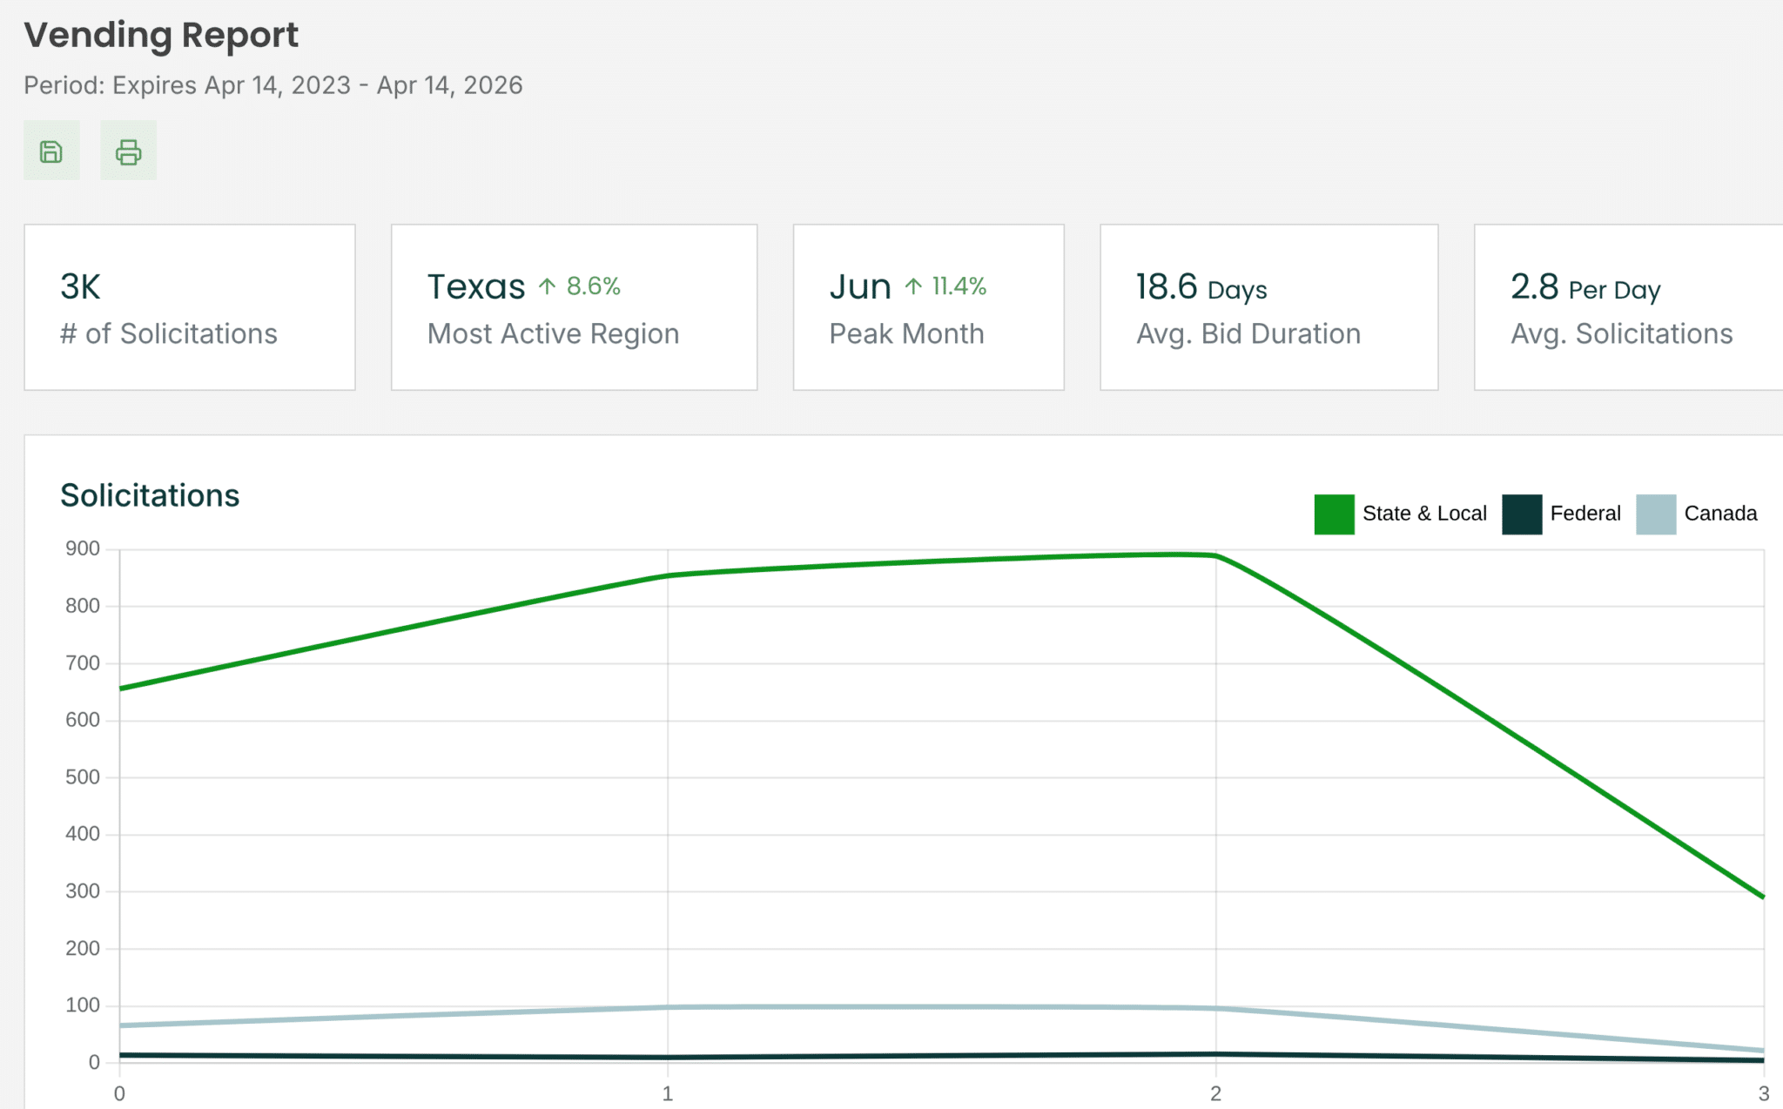Screen dimensions: 1783x1109
Task: Click the Vending Report heading
Action: pos(161,35)
